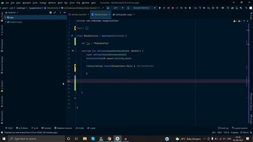Image resolution: width=253 pixels, height=142 pixels.
Task: Open the SDK Manager icon
Action: point(241,8)
